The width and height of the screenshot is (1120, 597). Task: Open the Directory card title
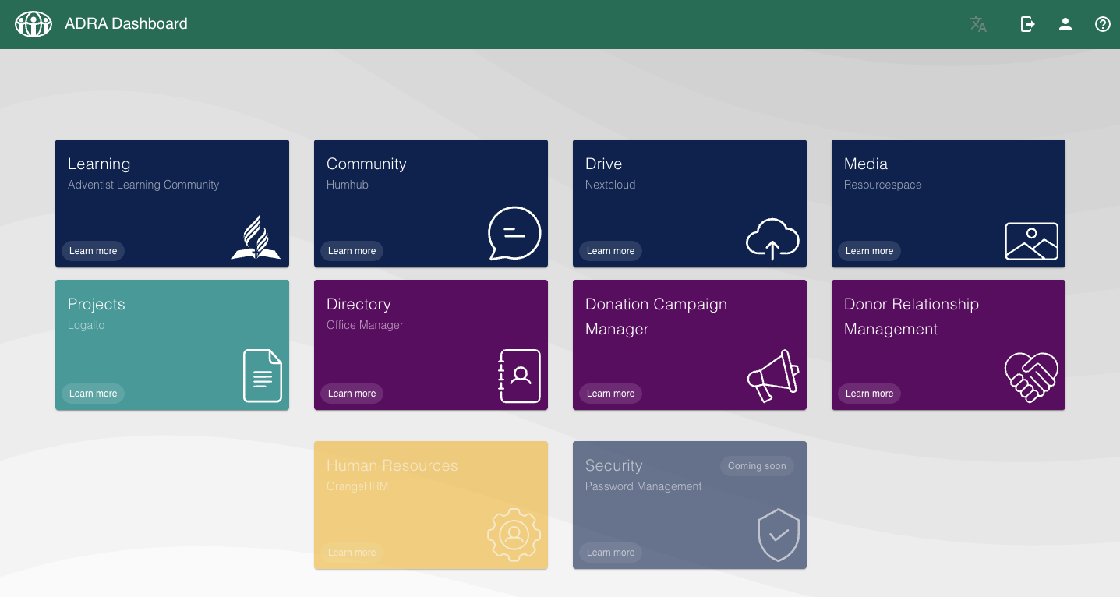click(359, 304)
